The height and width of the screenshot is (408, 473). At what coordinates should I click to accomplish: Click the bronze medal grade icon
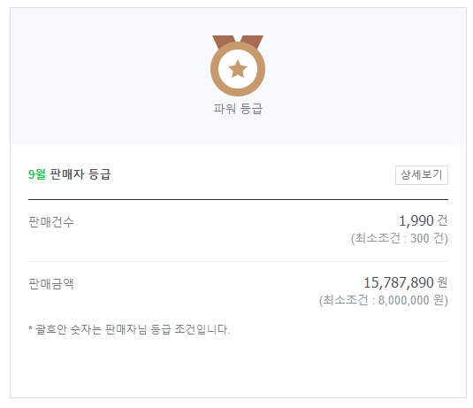[x=238, y=65]
